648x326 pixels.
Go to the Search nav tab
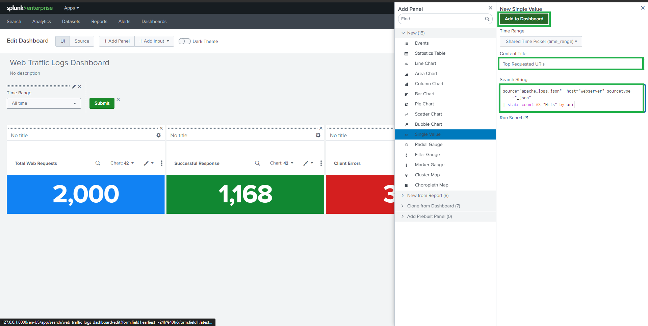pyautogui.click(x=14, y=22)
